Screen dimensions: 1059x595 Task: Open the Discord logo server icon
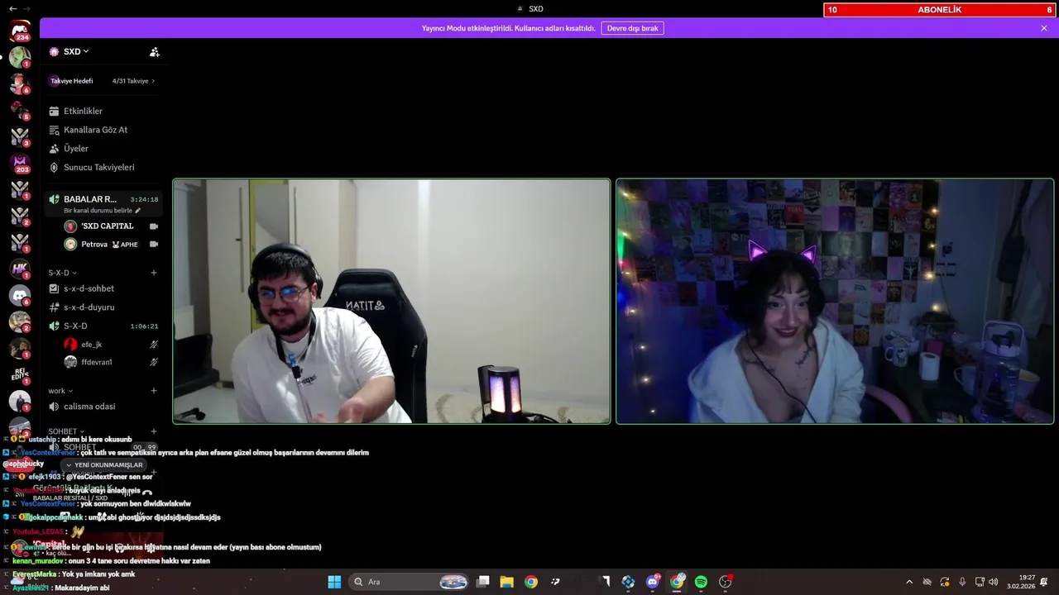20,295
